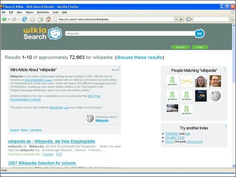Expand the address bar URL dropdown
The height and width of the screenshot is (177, 236).
click(x=176, y=19)
